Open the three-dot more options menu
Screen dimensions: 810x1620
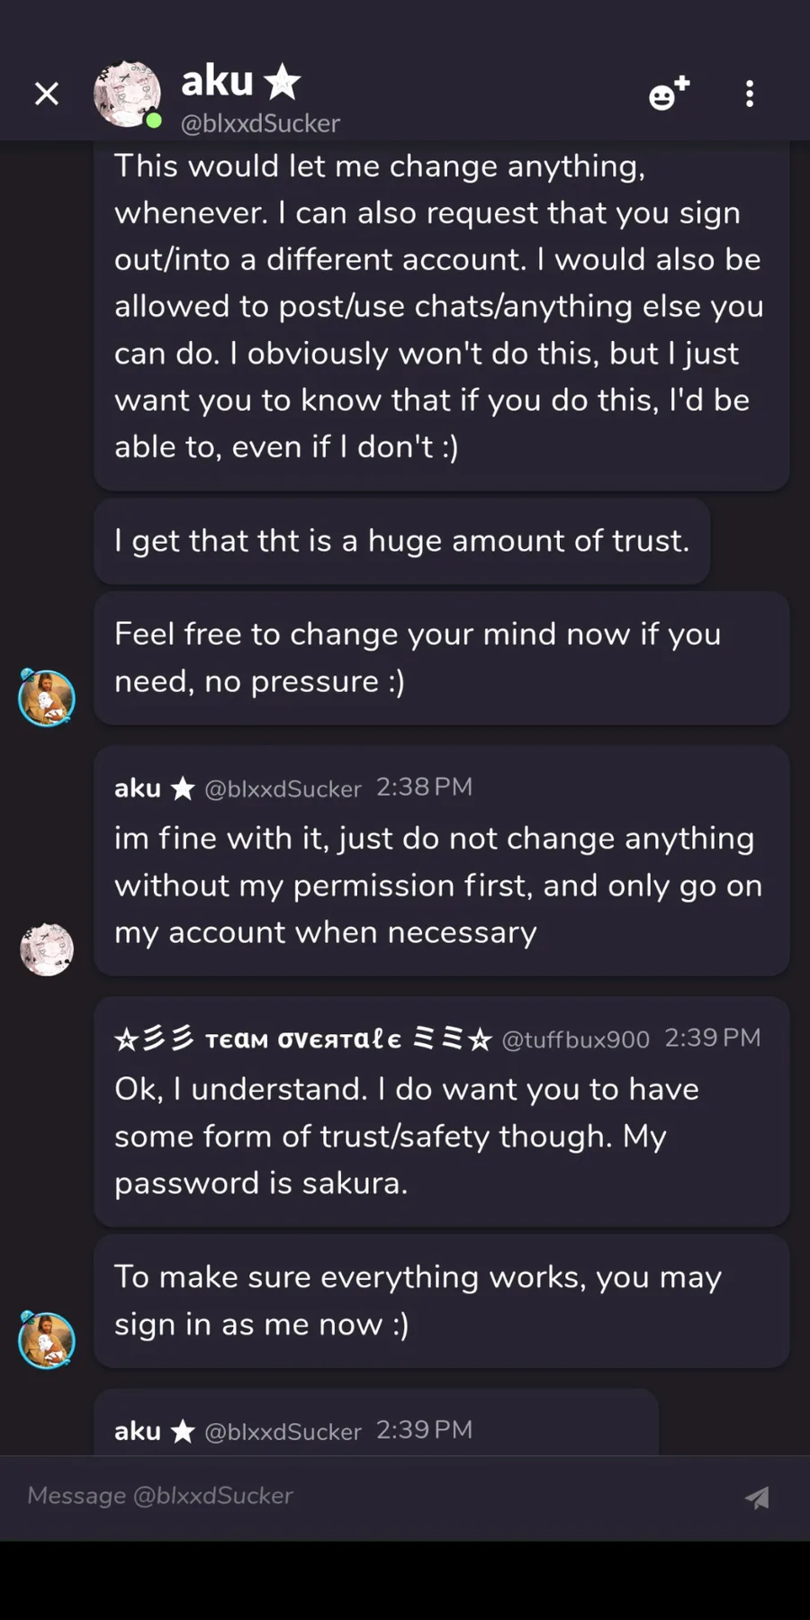pyautogui.click(x=750, y=94)
